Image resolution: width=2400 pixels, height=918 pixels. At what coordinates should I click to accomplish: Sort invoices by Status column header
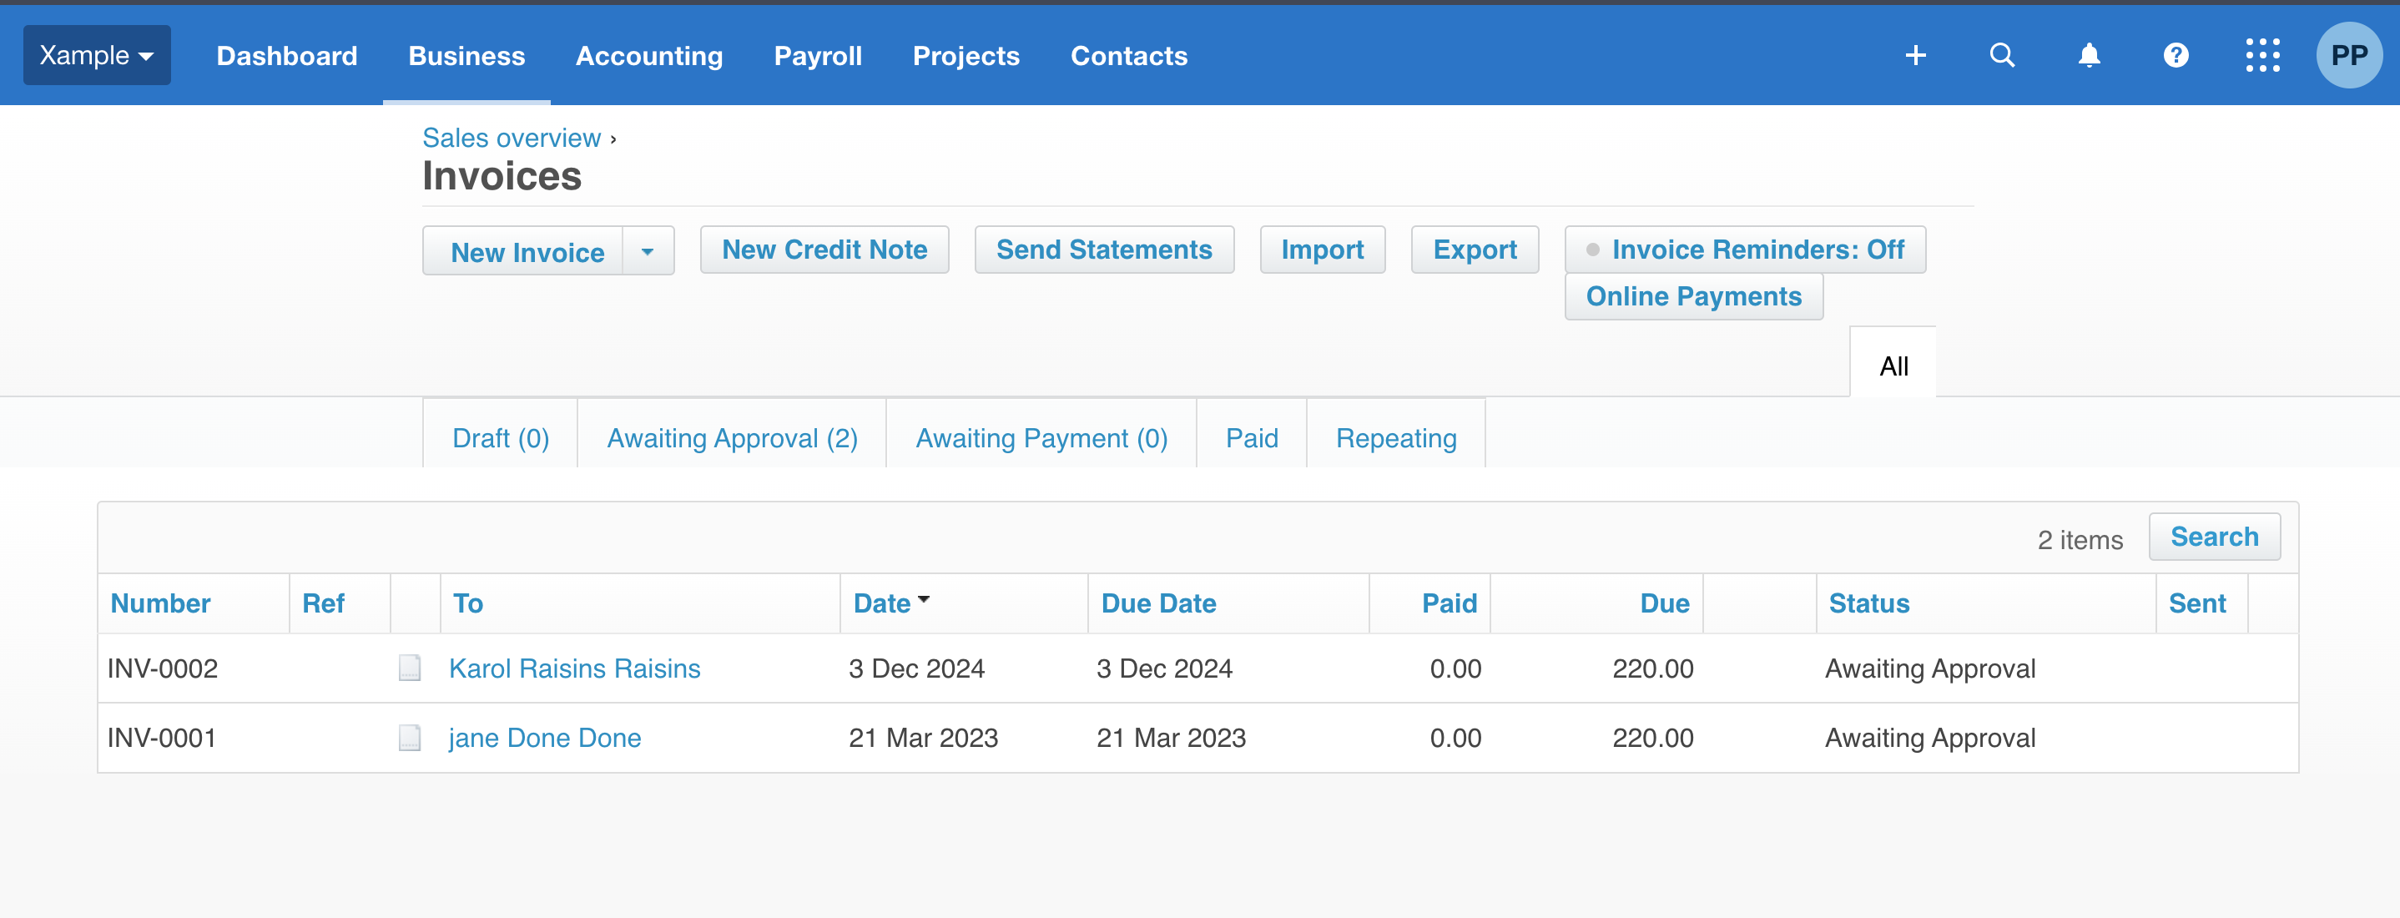(1868, 603)
